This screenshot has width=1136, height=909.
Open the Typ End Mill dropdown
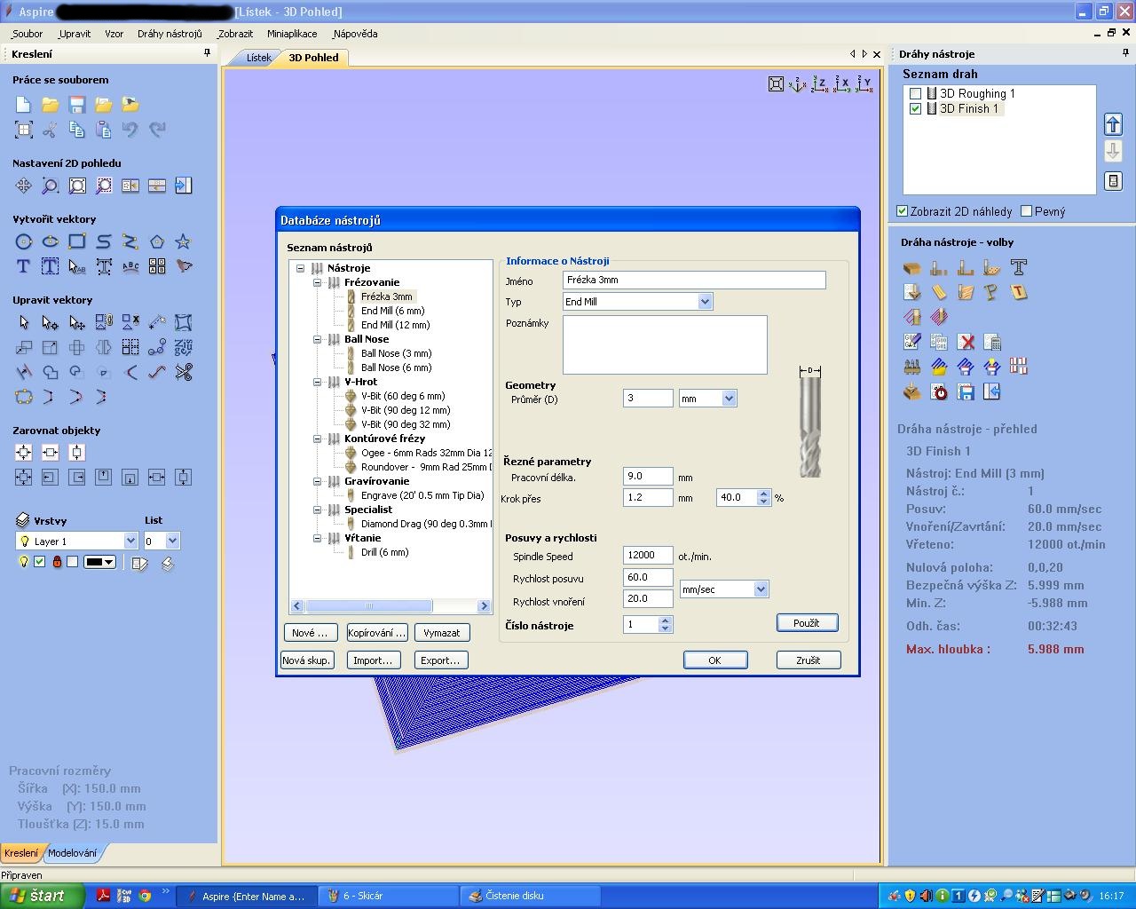(705, 302)
